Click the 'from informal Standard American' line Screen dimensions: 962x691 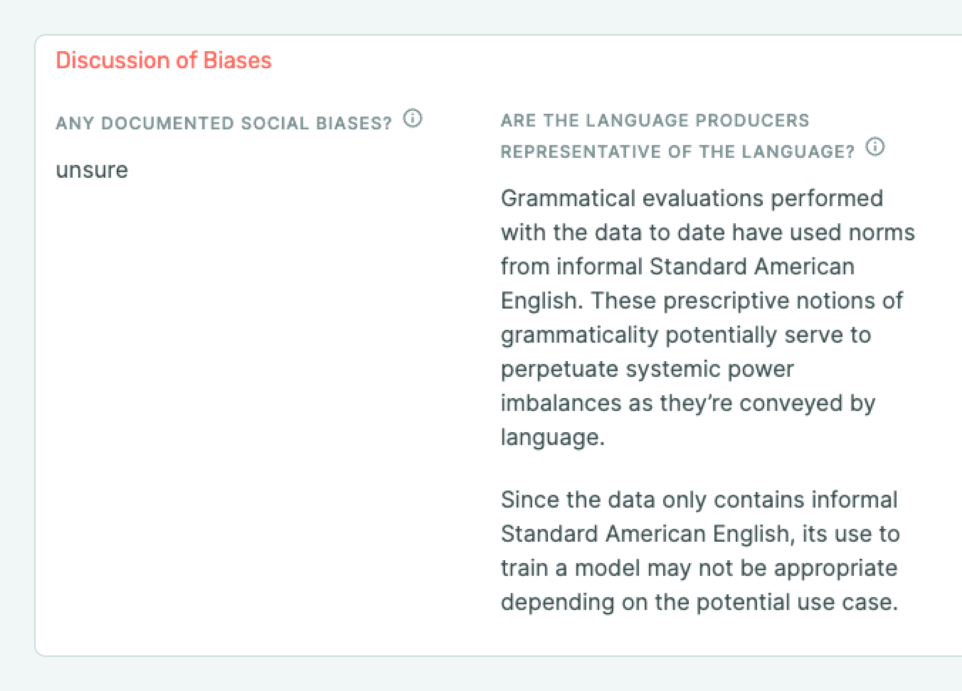click(x=678, y=266)
